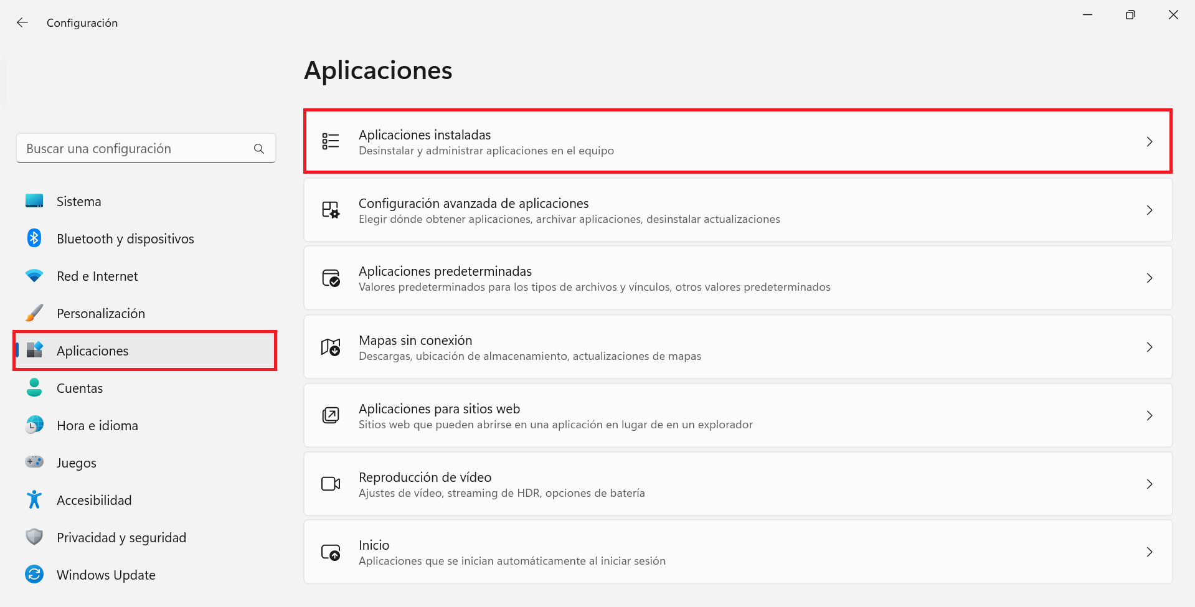The height and width of the screenshot is (607, 1195).
Task: Select the Red e Internet wifi icon
Action: tap(34, 275)
